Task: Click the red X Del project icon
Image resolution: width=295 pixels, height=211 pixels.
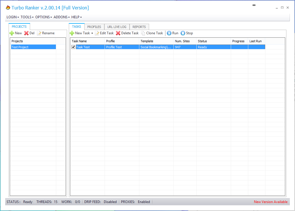Action: coord(26,33)
